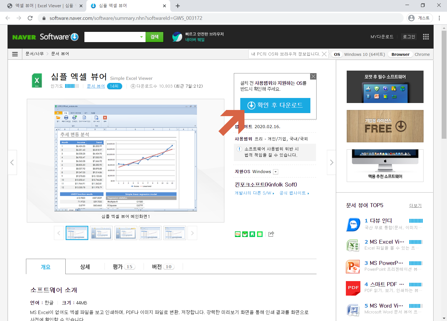The height and width of the screenshot is (321, 447).
Task: Expand the search box dropdown arrow
Action: click(x=141, y=37)
